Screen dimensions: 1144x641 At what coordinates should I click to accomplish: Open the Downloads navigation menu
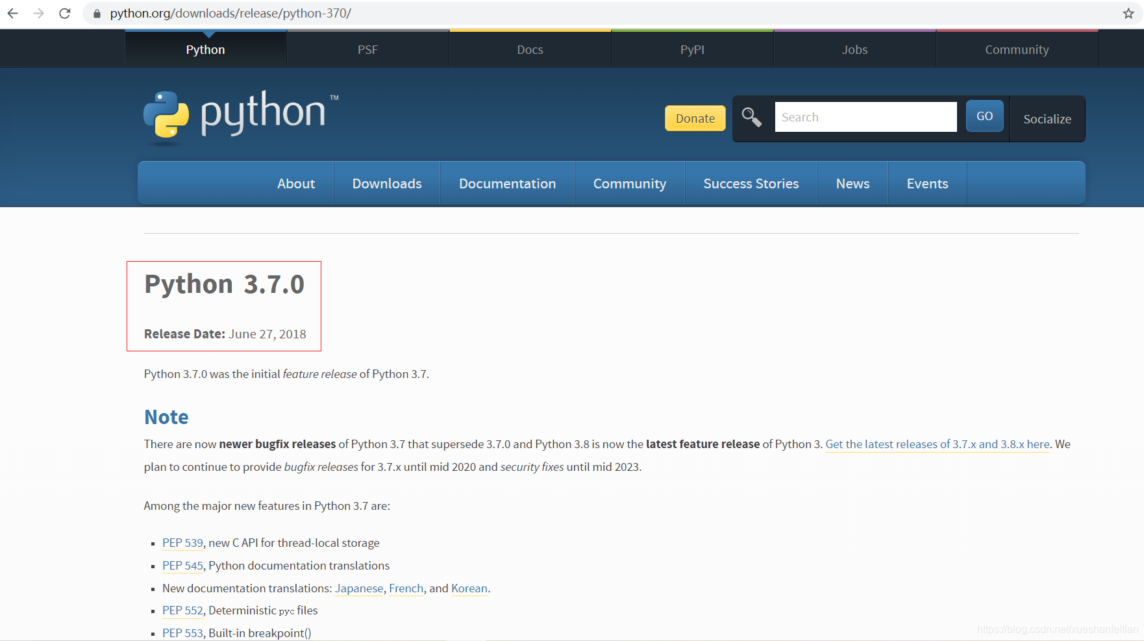pos(387,184)
